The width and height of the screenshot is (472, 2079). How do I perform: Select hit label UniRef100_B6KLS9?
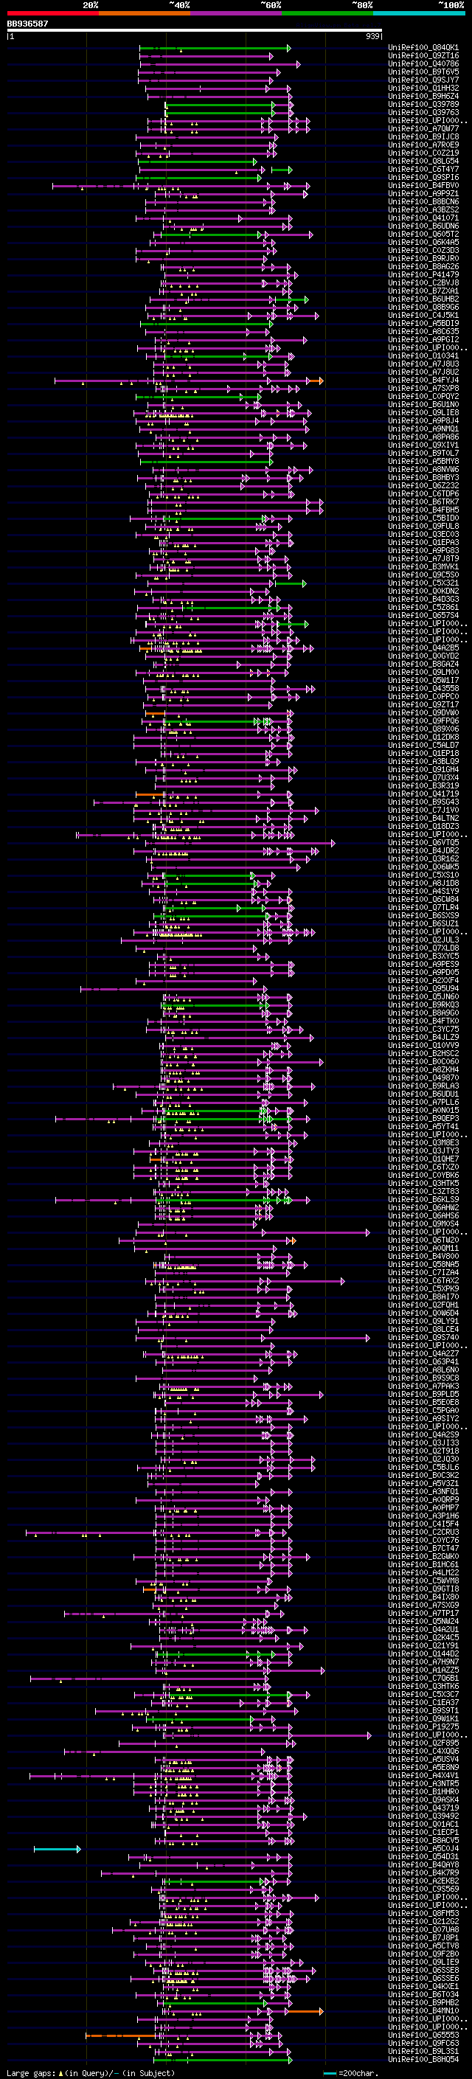pos(423,1199)
